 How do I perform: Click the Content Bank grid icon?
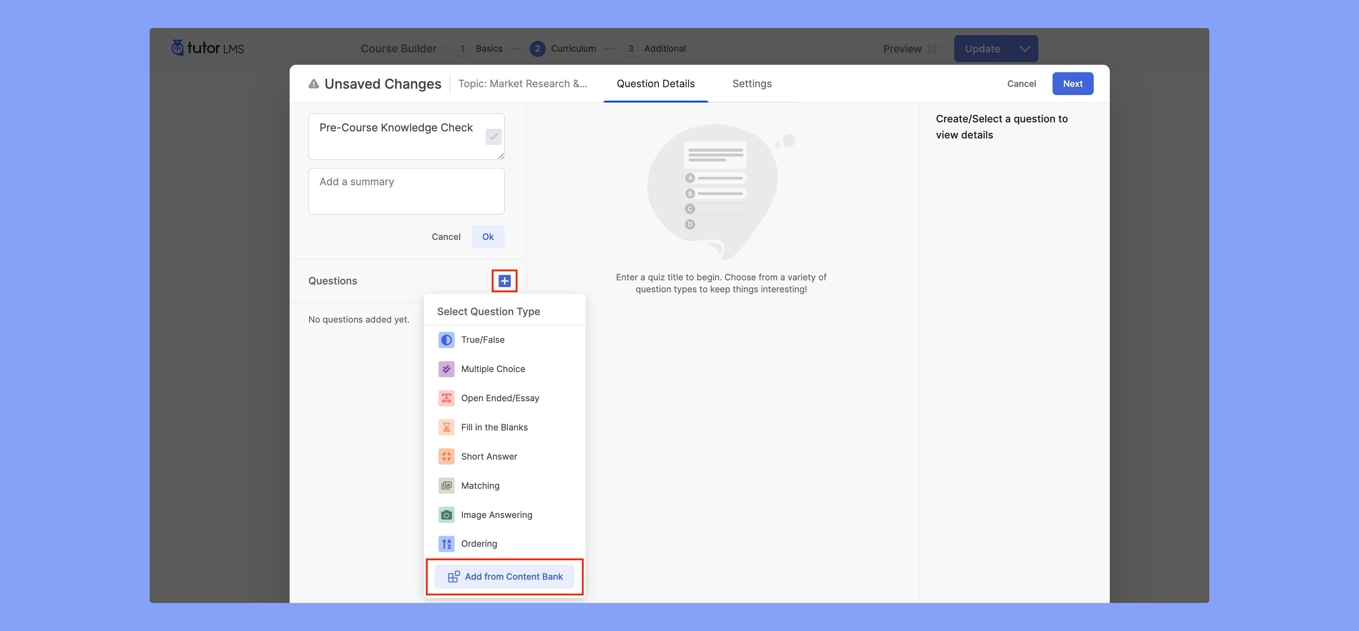pos(454,577)
